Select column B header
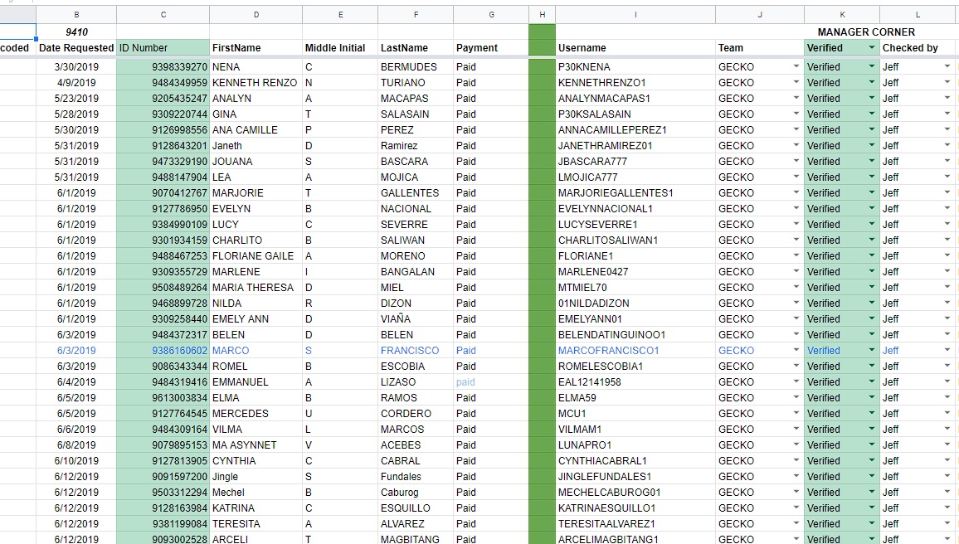Screen dimensions: 959x544 (x=76, y=15)
